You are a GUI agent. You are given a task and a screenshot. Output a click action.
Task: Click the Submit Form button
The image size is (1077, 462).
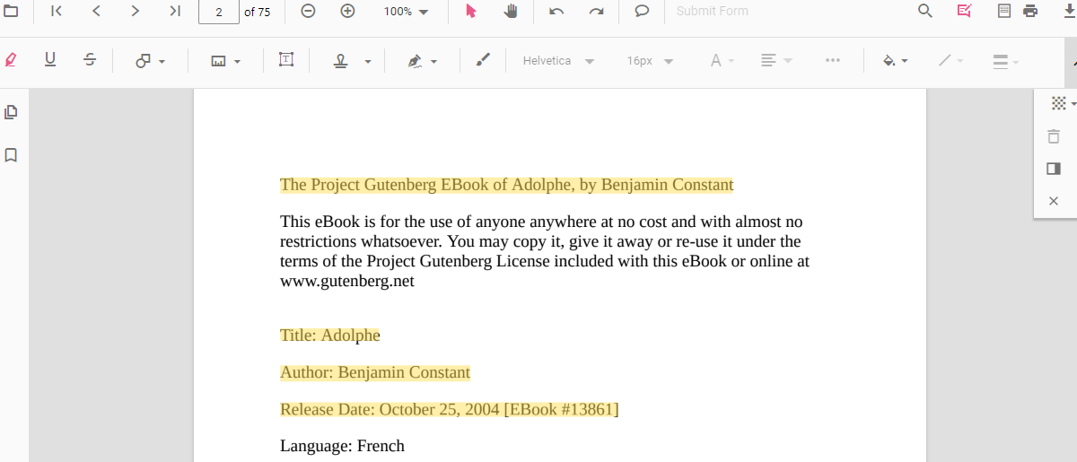click(x=712, y=12)
